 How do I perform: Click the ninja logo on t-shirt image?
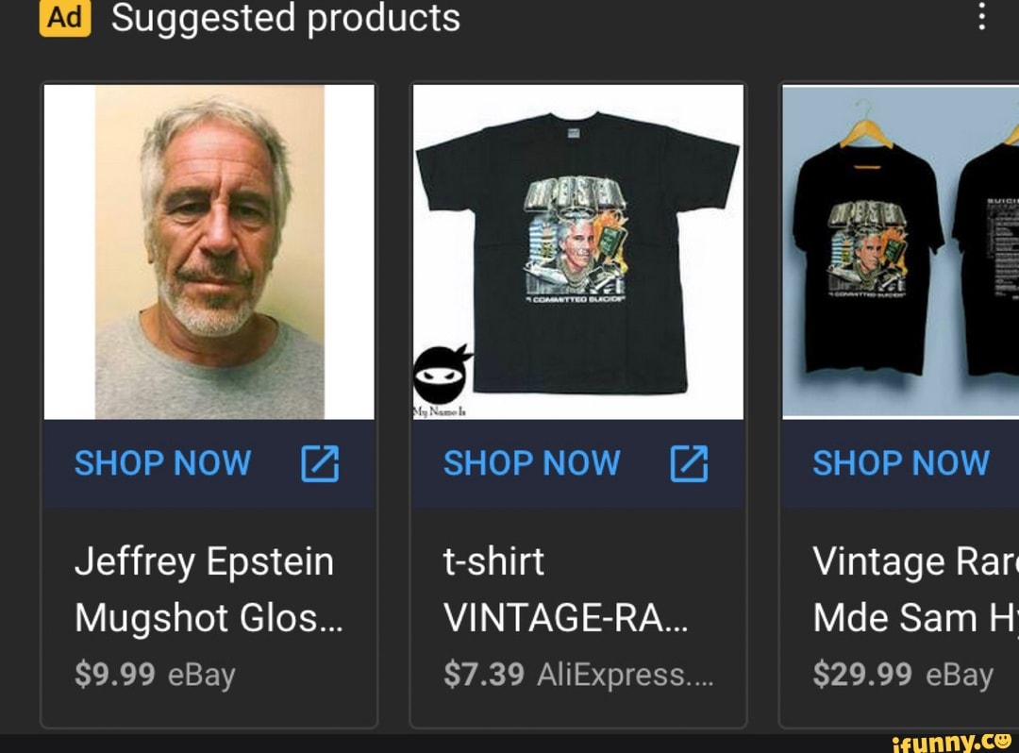pyautogui.click(x=442, y=374)
